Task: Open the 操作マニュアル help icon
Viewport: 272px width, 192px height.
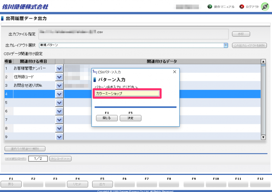Action: (x=210, y=7)
